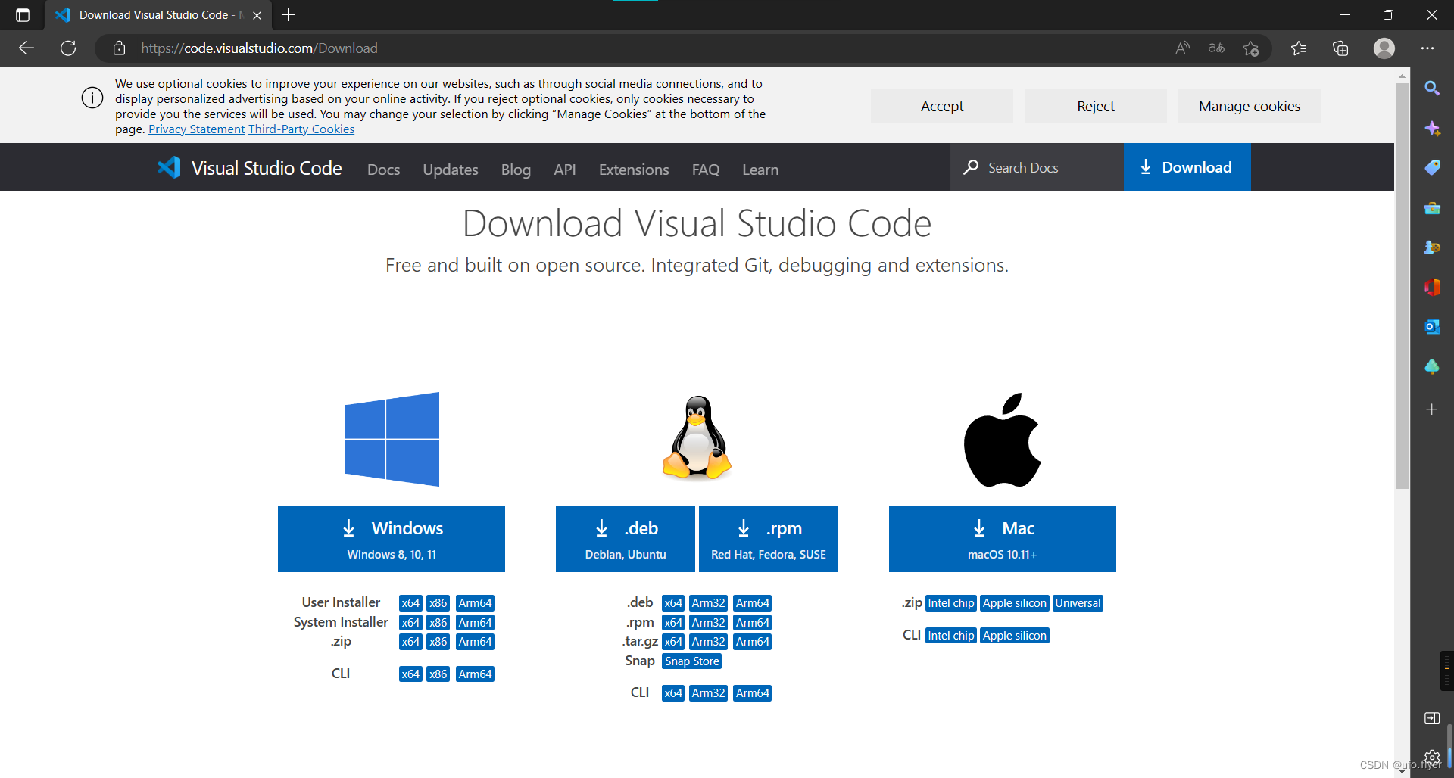Open the tab actions menu icon
The width and height of the screenshot is (1454, 778).
(x=23, y=15)
